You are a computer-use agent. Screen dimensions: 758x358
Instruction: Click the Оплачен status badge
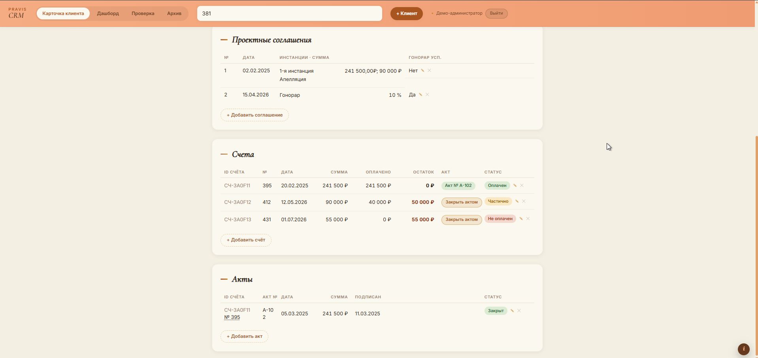(x=497, y=186)
